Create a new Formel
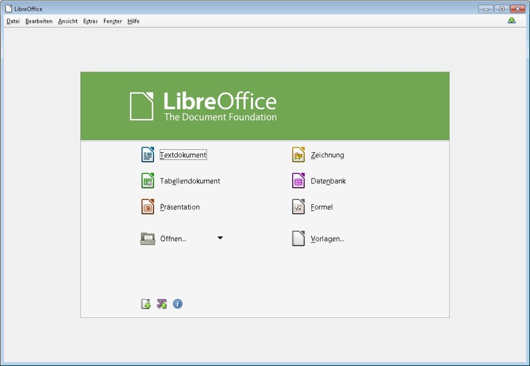The image size is (530, 366). tap(322, 207)
